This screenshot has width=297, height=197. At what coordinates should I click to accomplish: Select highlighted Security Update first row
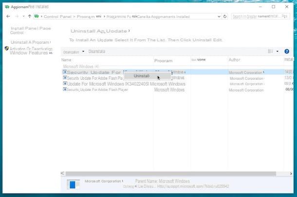tap(178, 72)
